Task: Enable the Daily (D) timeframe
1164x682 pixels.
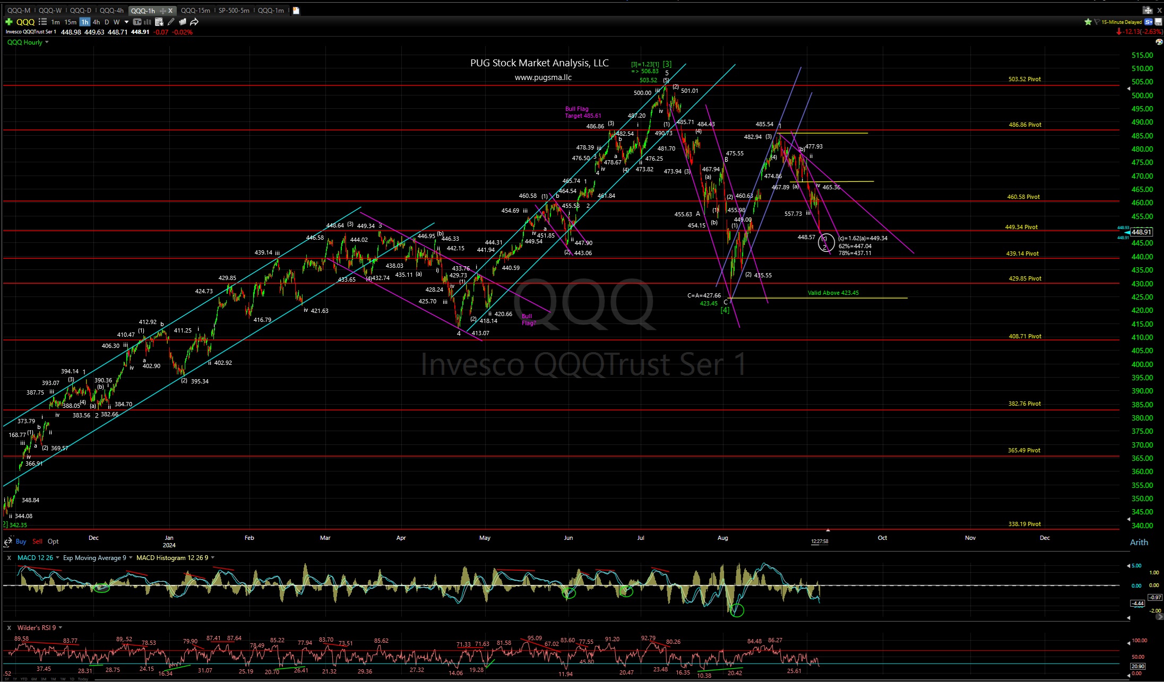Action: pos(106,22)
